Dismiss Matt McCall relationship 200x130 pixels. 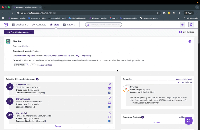[110, 113]
